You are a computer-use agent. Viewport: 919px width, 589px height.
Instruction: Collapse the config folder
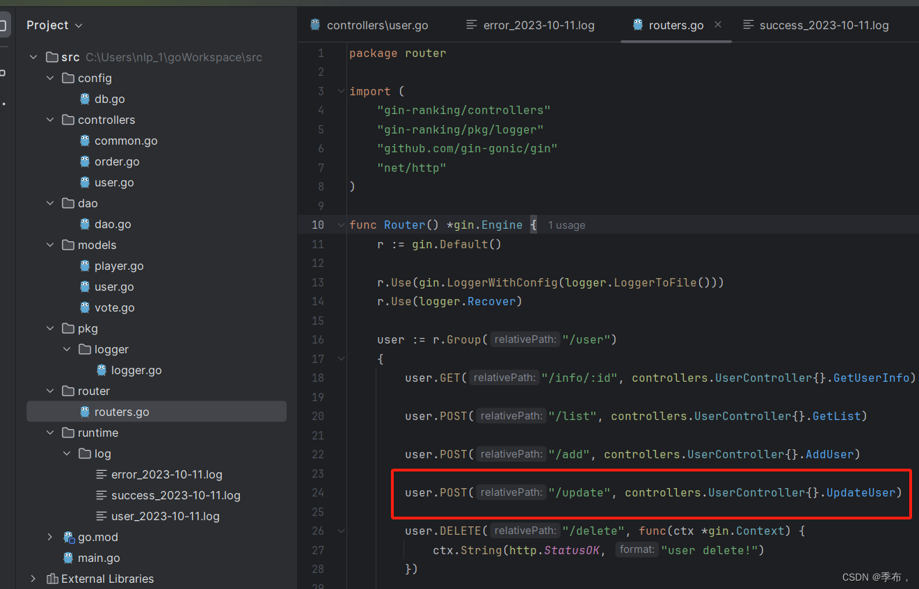pyautogui.click(x=50, y=78)
